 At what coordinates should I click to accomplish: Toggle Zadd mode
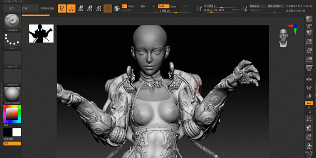tap(164, 6)
